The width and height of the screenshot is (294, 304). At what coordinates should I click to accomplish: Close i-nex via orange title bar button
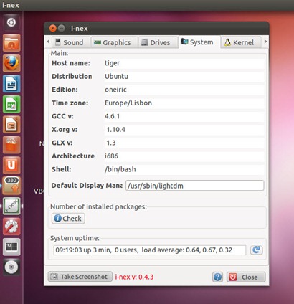point(52,29)
